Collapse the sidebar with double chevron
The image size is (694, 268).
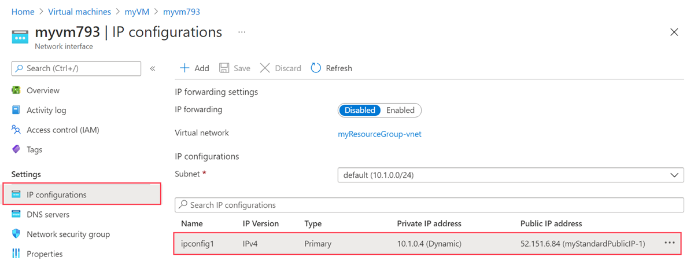[x=153, y=68]
